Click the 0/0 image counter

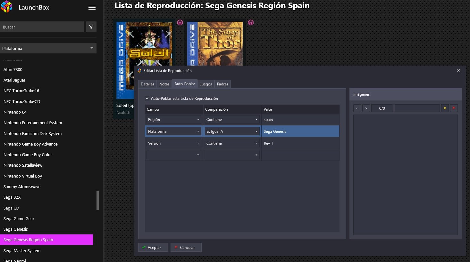click(382, 108)
